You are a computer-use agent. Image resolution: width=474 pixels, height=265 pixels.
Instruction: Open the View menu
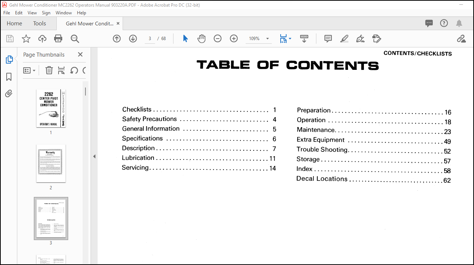click(x=32, y=12)
